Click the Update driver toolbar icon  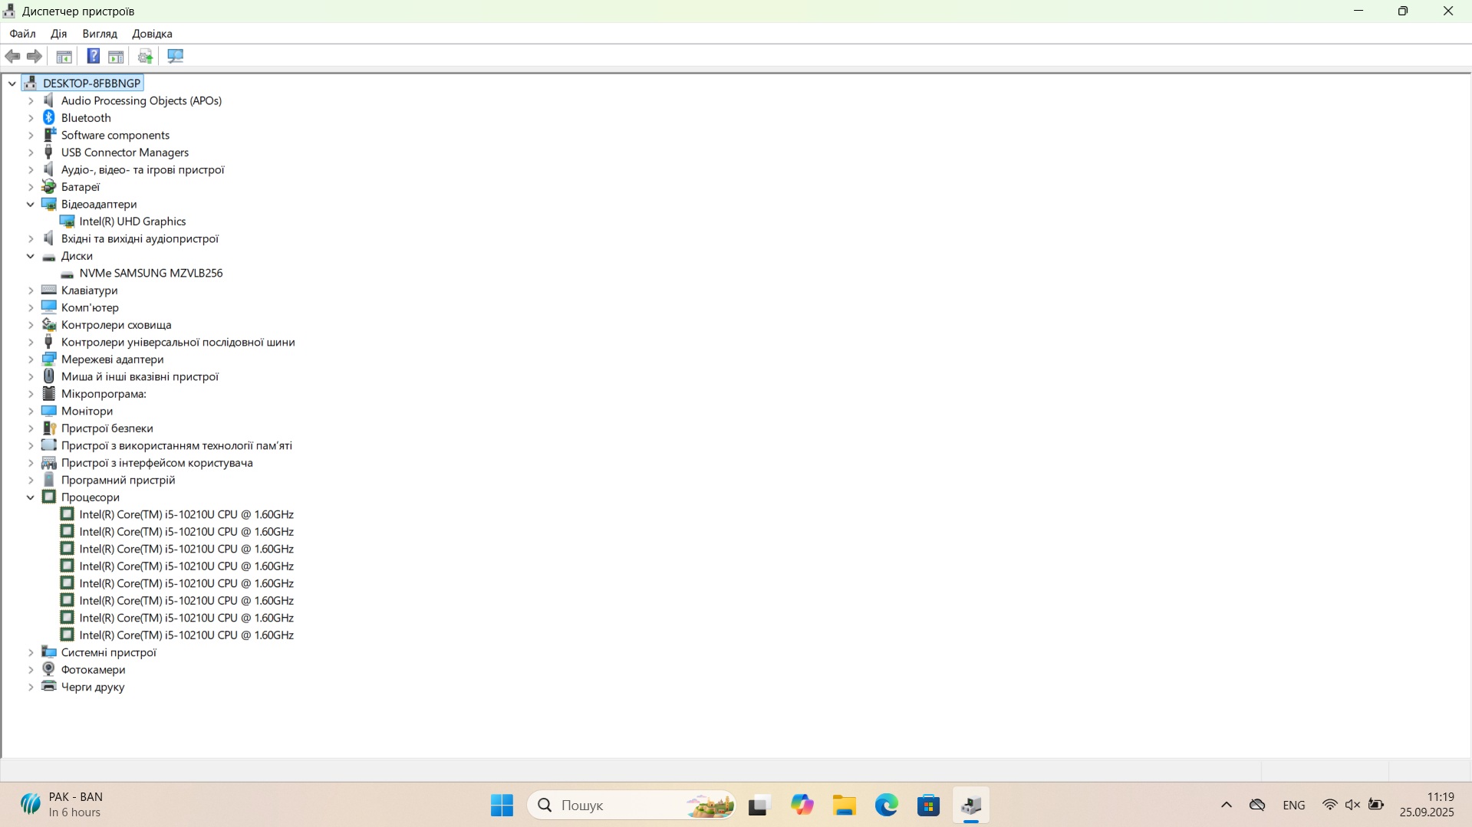[145, 56]
